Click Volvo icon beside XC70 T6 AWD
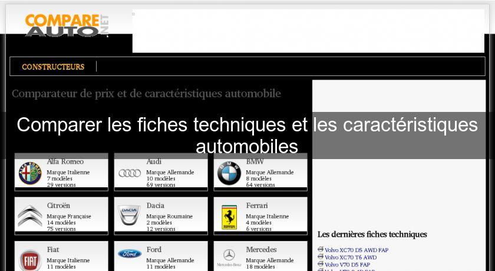495x271 pixels. pos(321,256)
